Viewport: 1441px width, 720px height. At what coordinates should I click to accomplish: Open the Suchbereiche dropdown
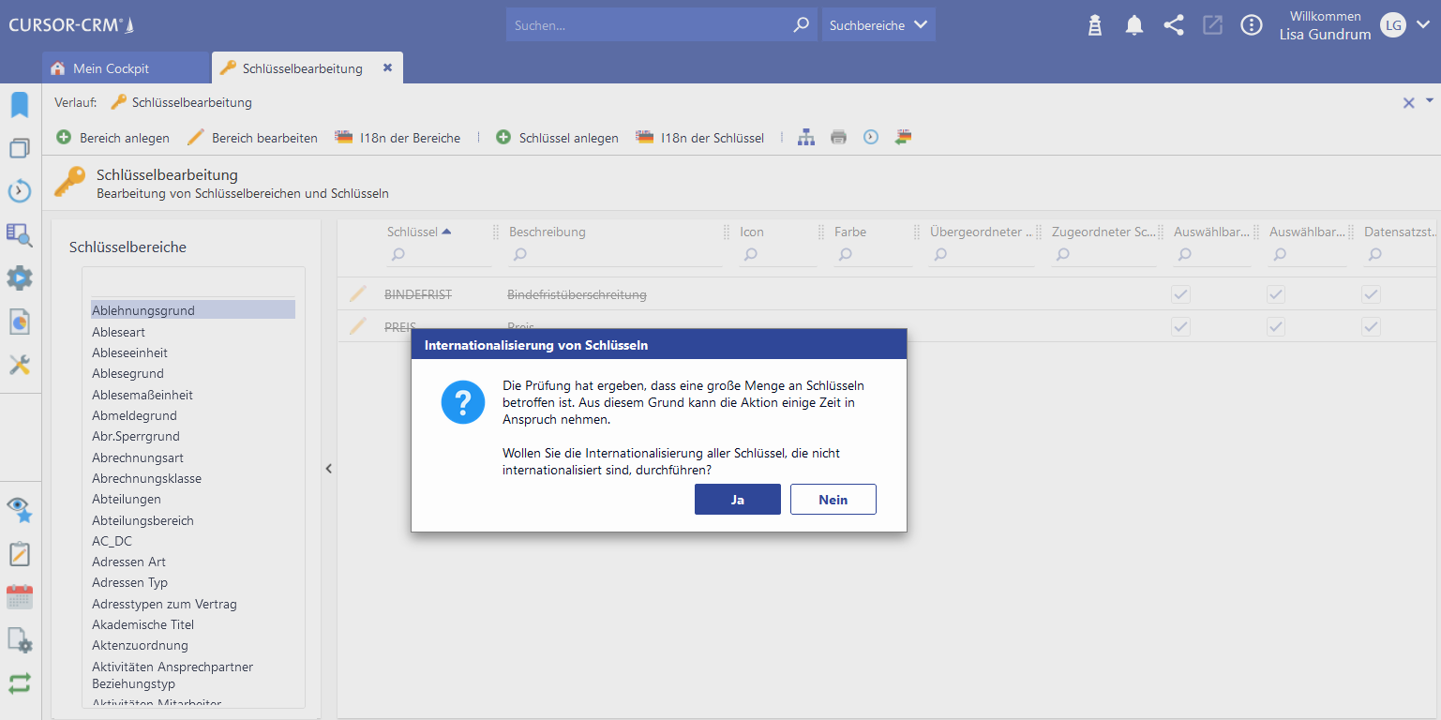[878, 25]
